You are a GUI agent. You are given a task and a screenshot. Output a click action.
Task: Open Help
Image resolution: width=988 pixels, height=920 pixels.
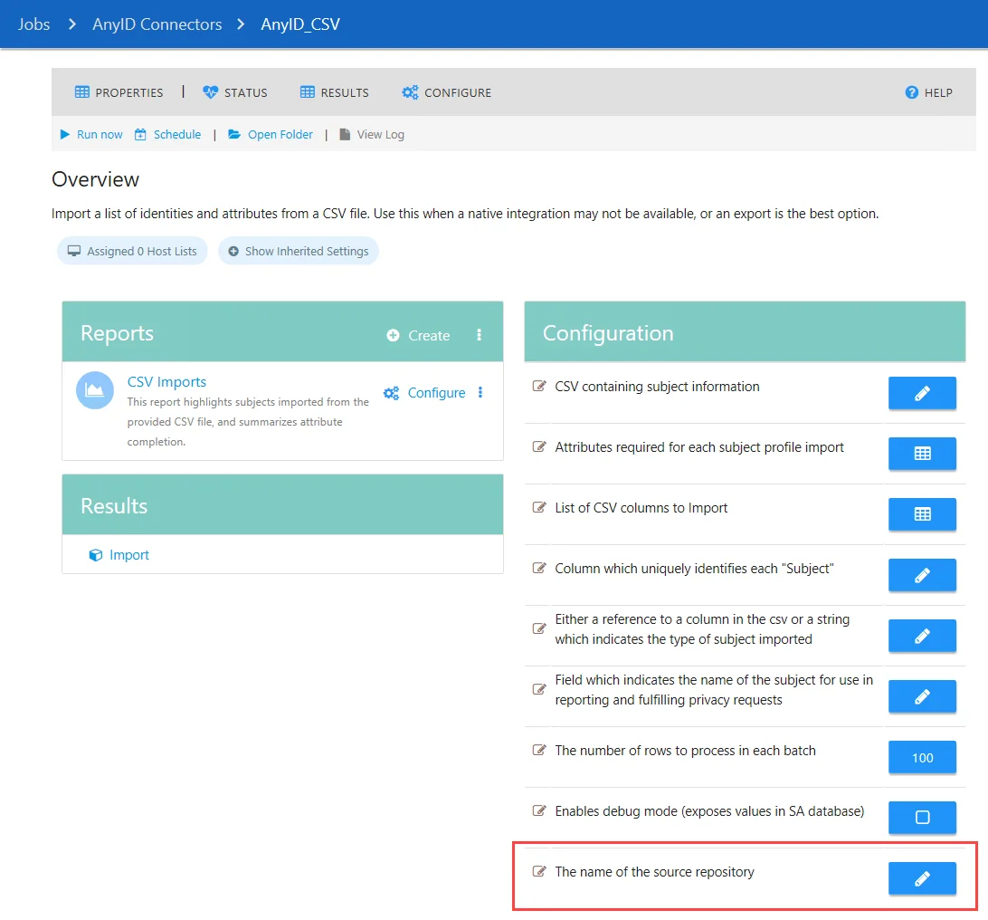929,92
